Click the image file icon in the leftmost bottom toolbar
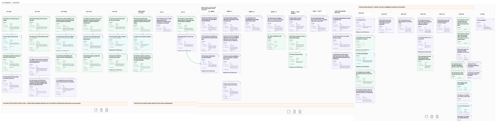This screenshot has width=497, height=121. click(107, 110)
